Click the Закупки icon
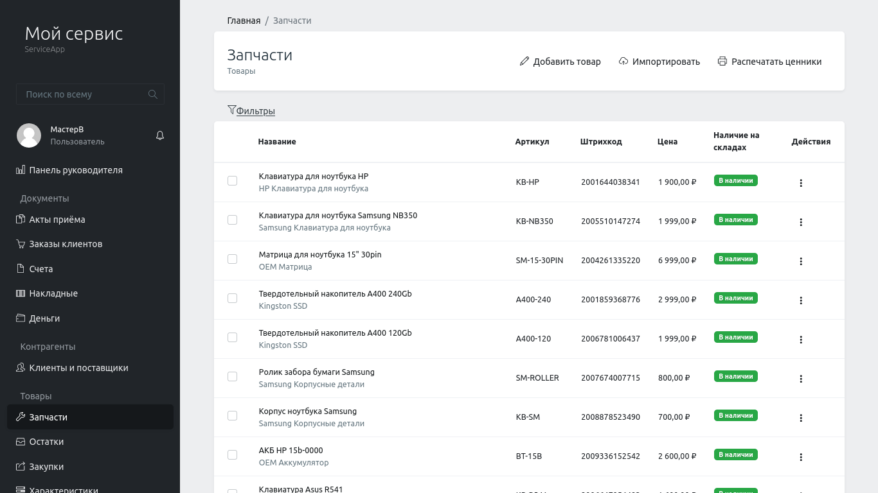 pyautogui.click(x=21, y=467)
